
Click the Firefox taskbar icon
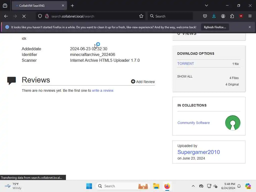pos(167,186)
